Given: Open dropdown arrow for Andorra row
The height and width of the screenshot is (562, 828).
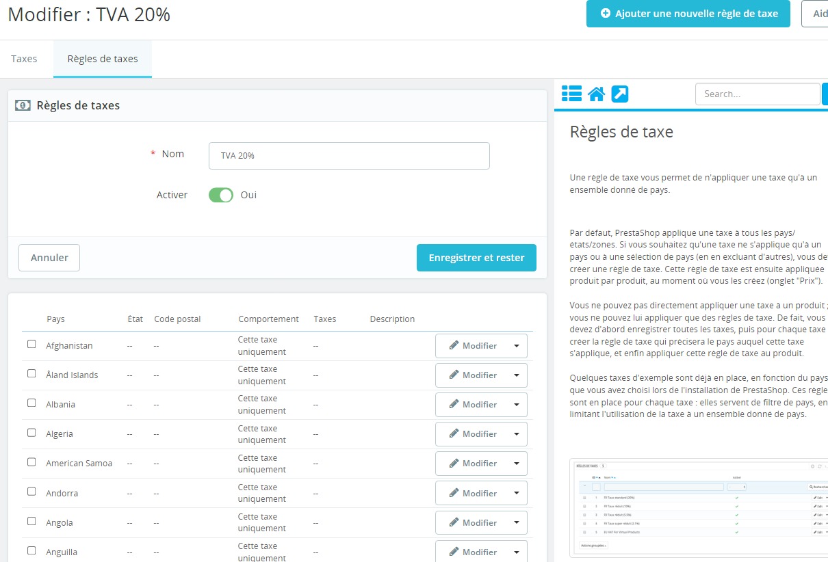Looking at the screenshot, I should click(x=517, y=494).
